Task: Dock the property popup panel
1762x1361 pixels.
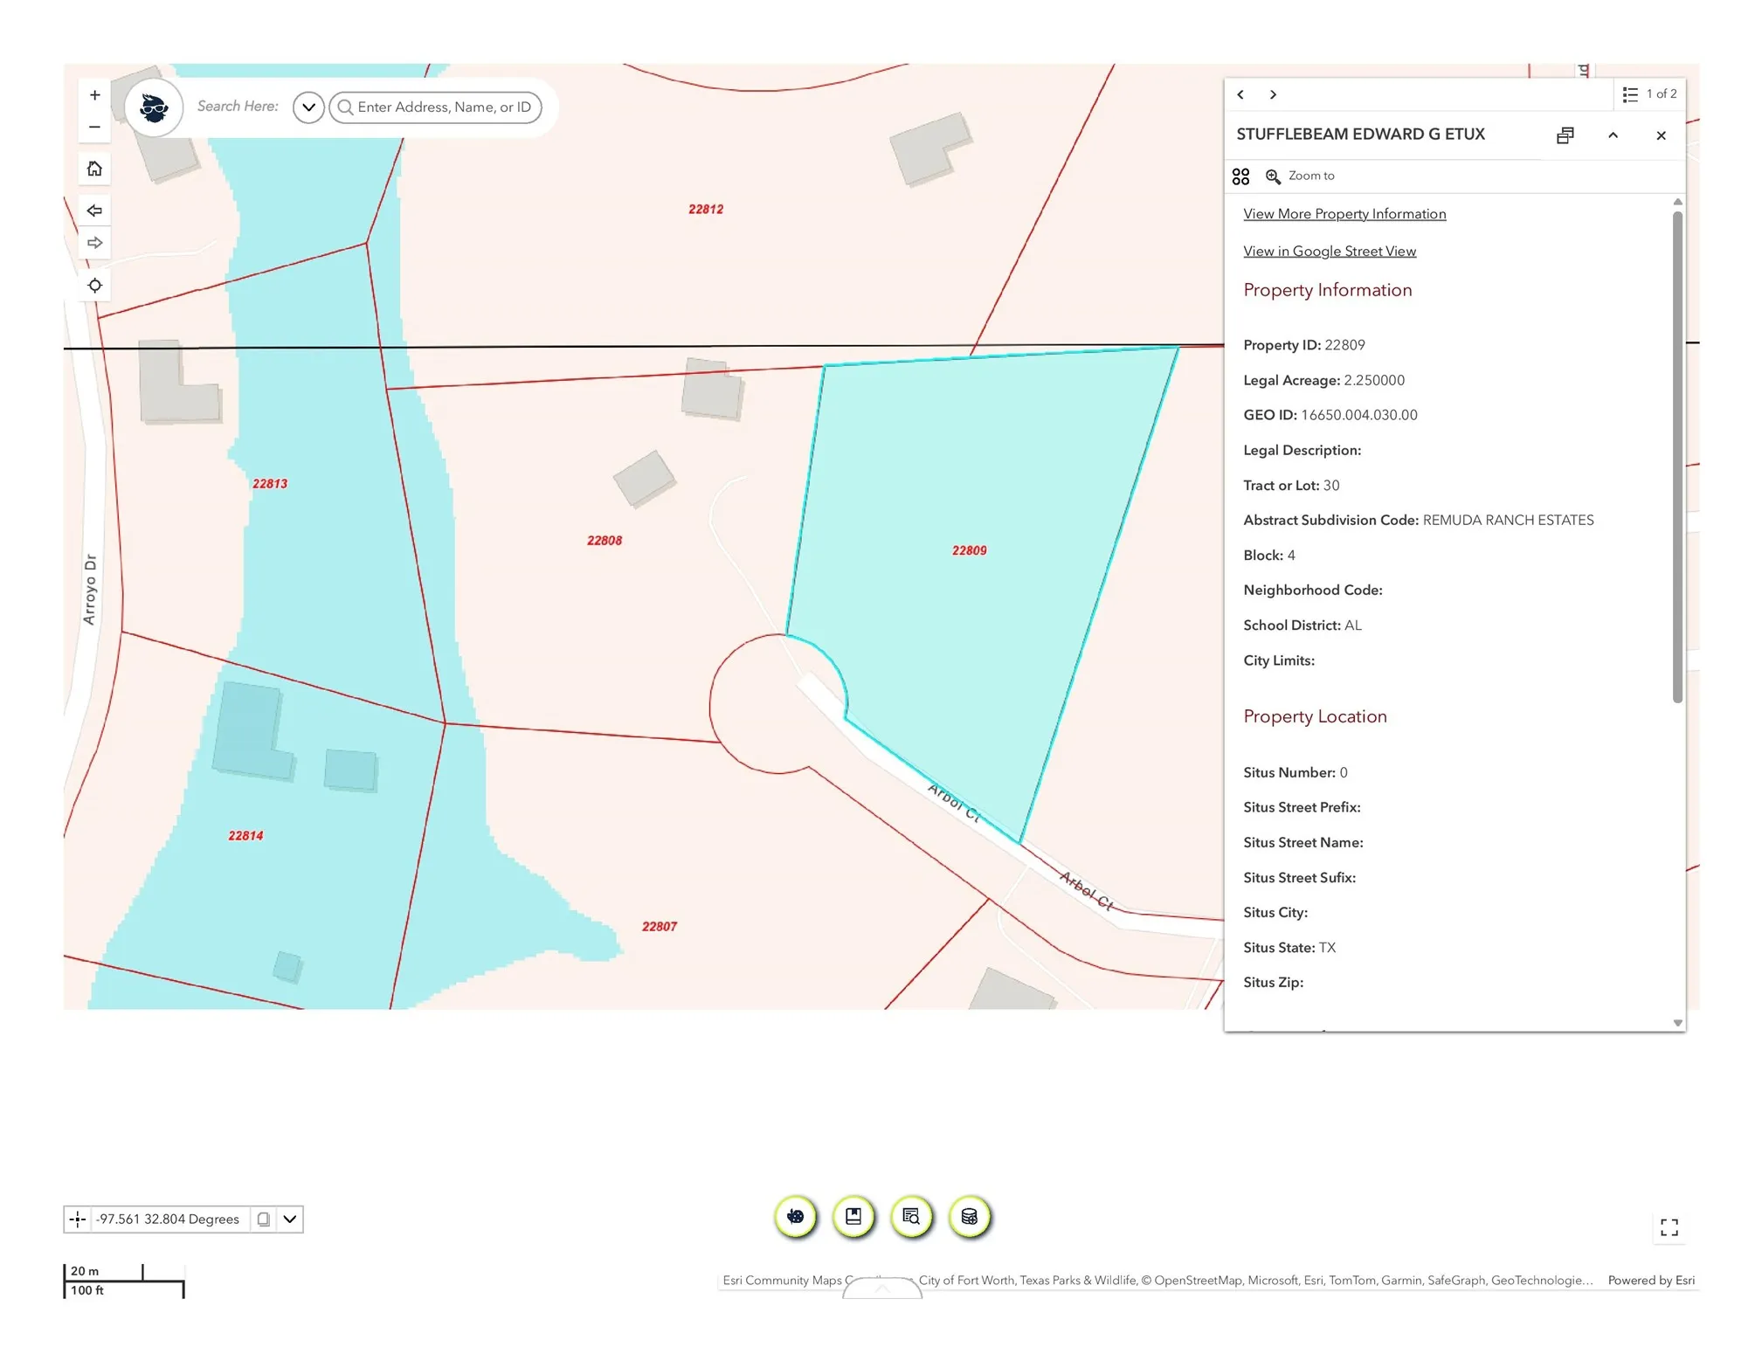Action: 1565,135
